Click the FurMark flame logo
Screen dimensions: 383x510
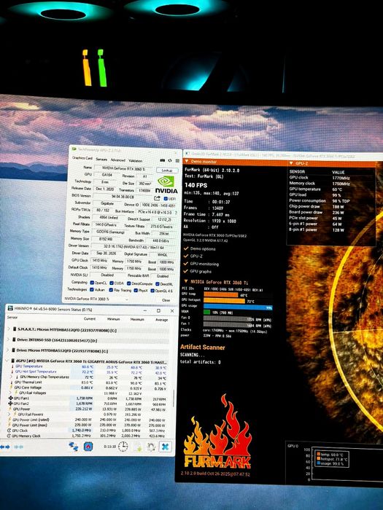[x=217, y=433]
